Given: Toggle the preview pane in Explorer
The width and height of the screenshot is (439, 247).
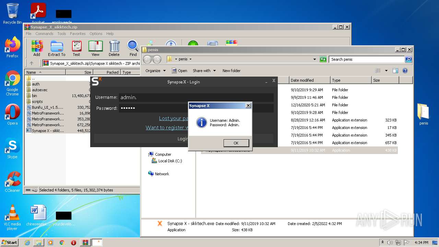Looking at the screenshot, I should point(395,71).
